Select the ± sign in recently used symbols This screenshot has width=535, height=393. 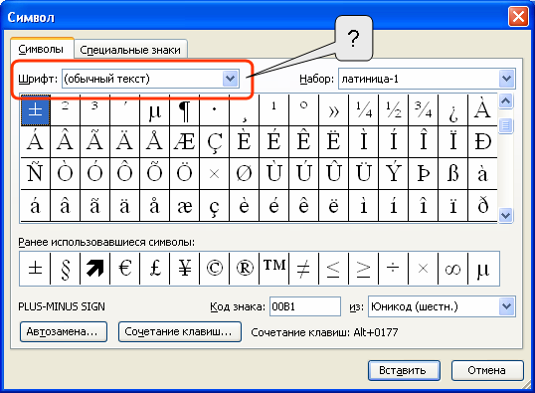tap(36, 269)
